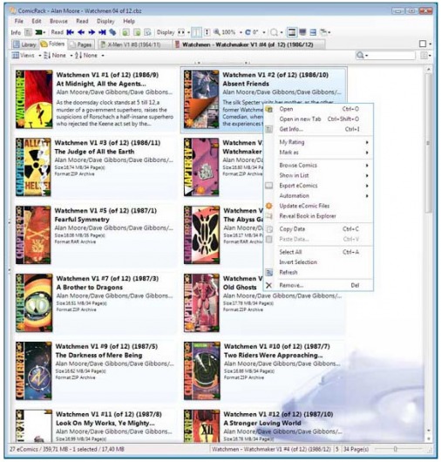Open the sorting None dropdown arrow
Screen dimensions: 441x462
pyautogui.click(x=103, y=56)
